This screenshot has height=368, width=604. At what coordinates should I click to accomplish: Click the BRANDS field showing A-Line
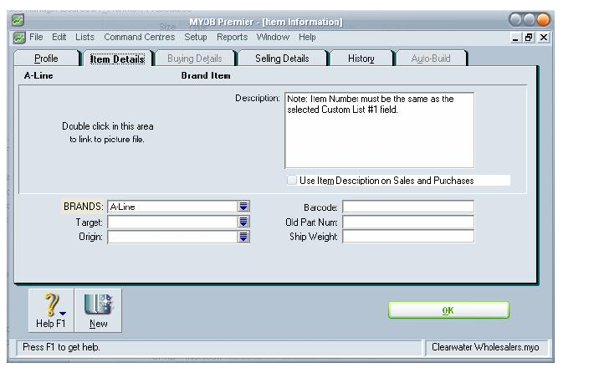(x=172, y=207)
